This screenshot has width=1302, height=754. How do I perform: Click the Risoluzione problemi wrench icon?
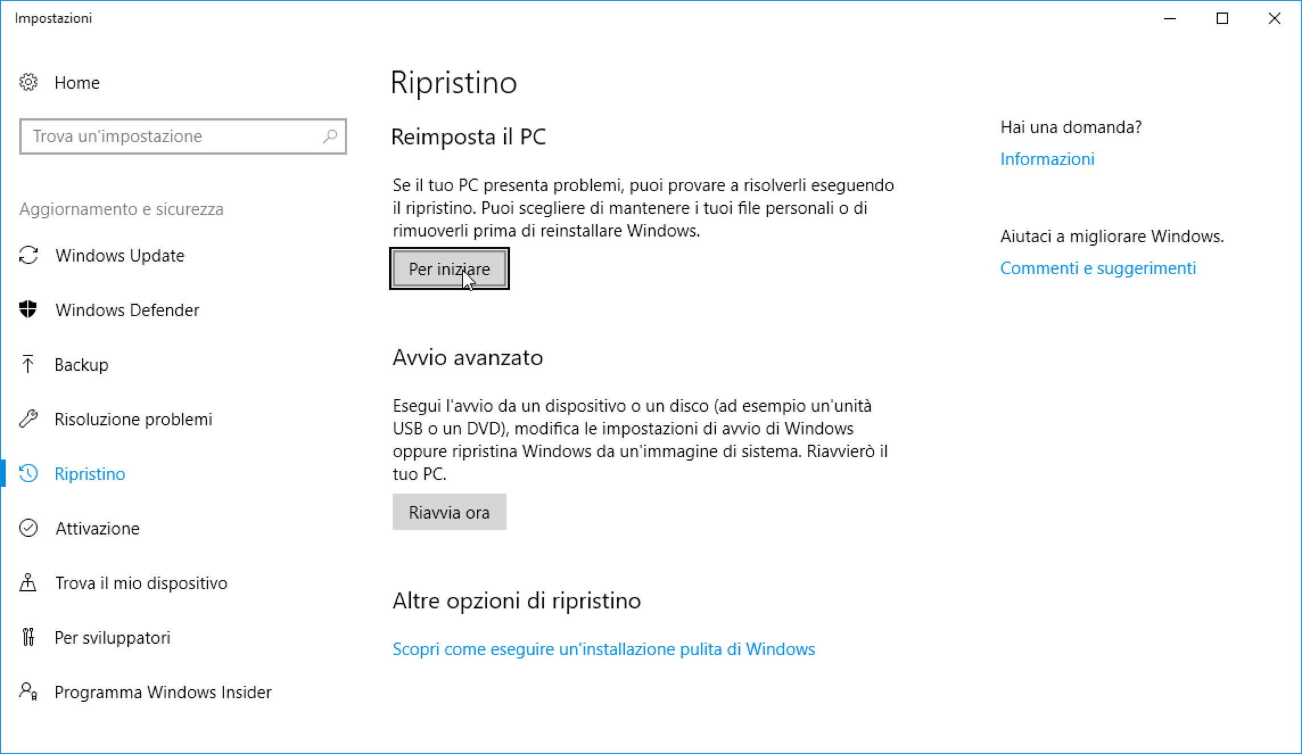pos(28,419)
